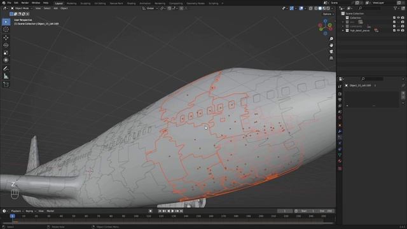Activate the Cursor tool in toolbar
The image size is (407, 229).
click(6, 30)
